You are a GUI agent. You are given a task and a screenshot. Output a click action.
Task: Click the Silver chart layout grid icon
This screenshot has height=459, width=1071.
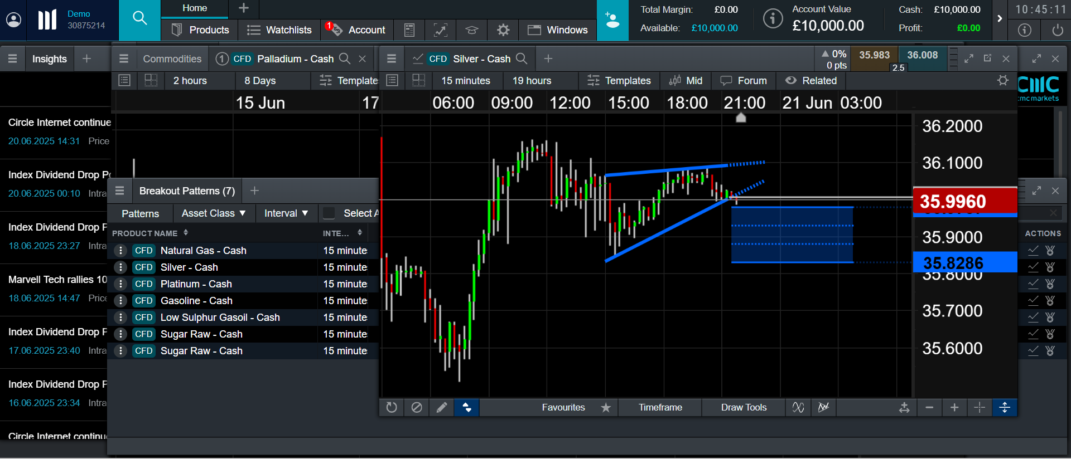point(419,81)
